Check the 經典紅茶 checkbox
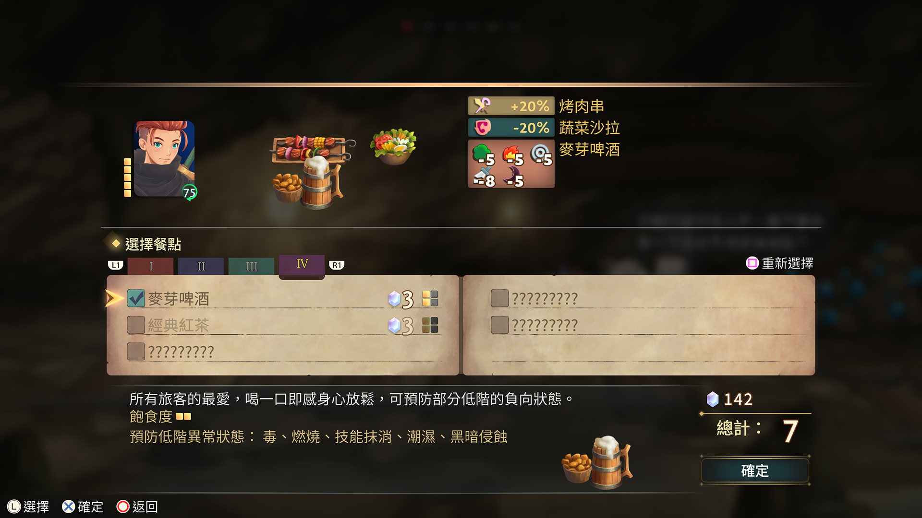Image resolution: width=922 pixels, height=518 pixels. [x=136, y=325]
